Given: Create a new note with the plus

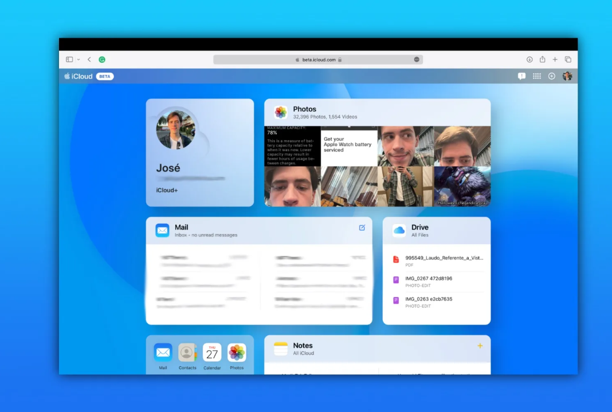Looking at the screenshot, I should tap(480, 346).
